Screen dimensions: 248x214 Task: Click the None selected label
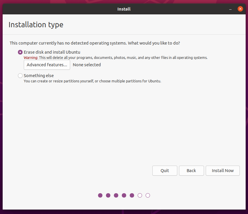(x=87, y=65)
